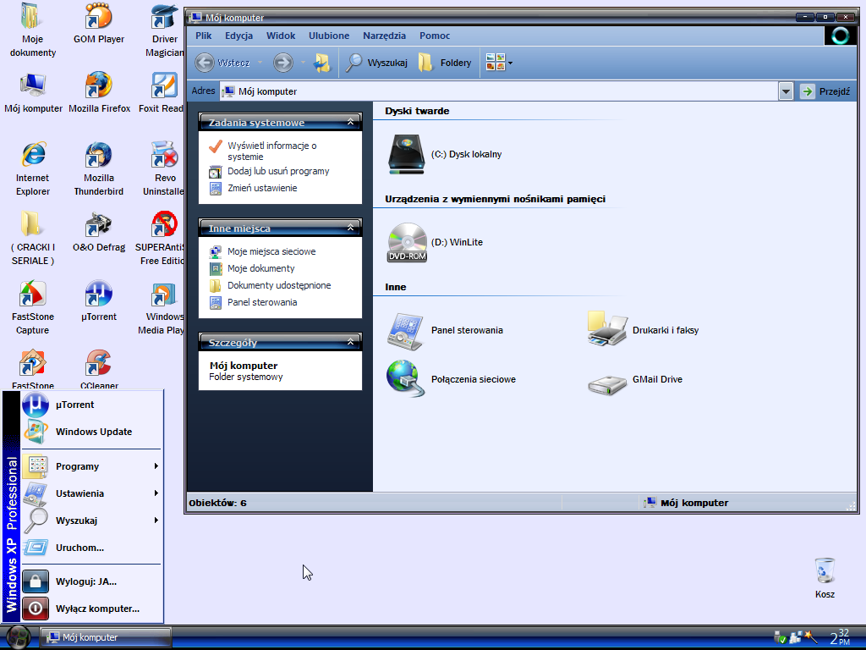Click the safely remove hardware tray icon
This screenshot has width=866, height=650.
tap(780, 637)
